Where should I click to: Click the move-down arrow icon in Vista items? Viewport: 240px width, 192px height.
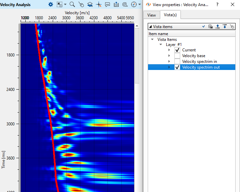click(224, 26)
